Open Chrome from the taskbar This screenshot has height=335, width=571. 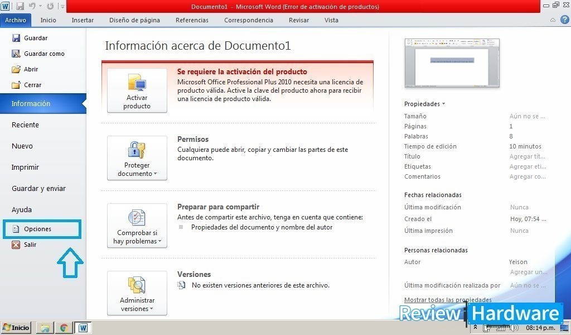[64, 328]
